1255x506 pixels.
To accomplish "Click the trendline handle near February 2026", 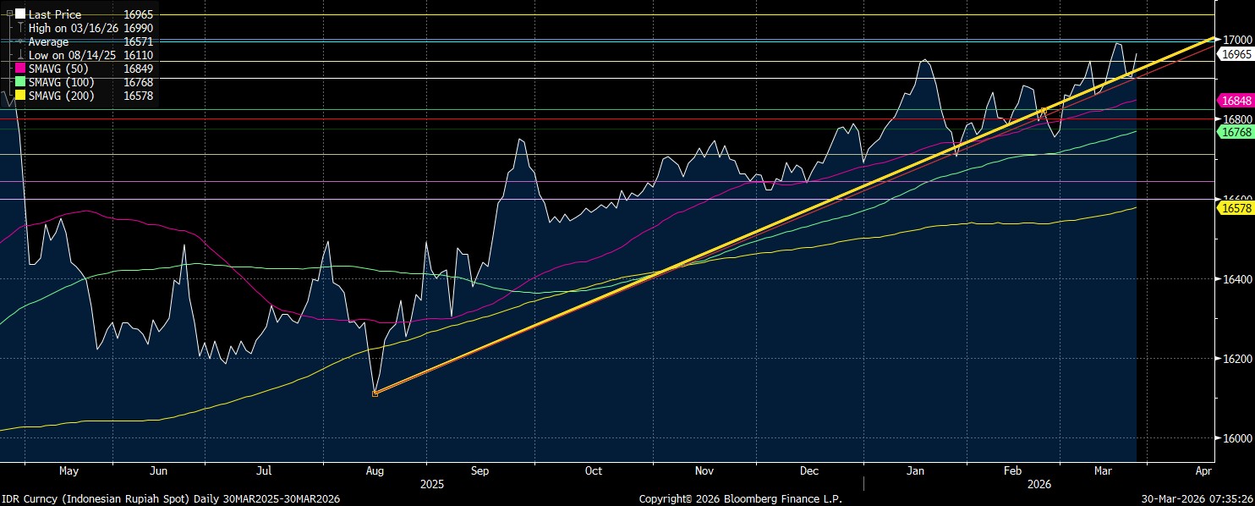I will (1044, 111).
